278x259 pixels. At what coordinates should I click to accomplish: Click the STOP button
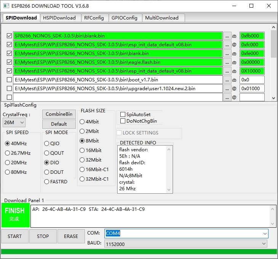(x=43, y=236)
